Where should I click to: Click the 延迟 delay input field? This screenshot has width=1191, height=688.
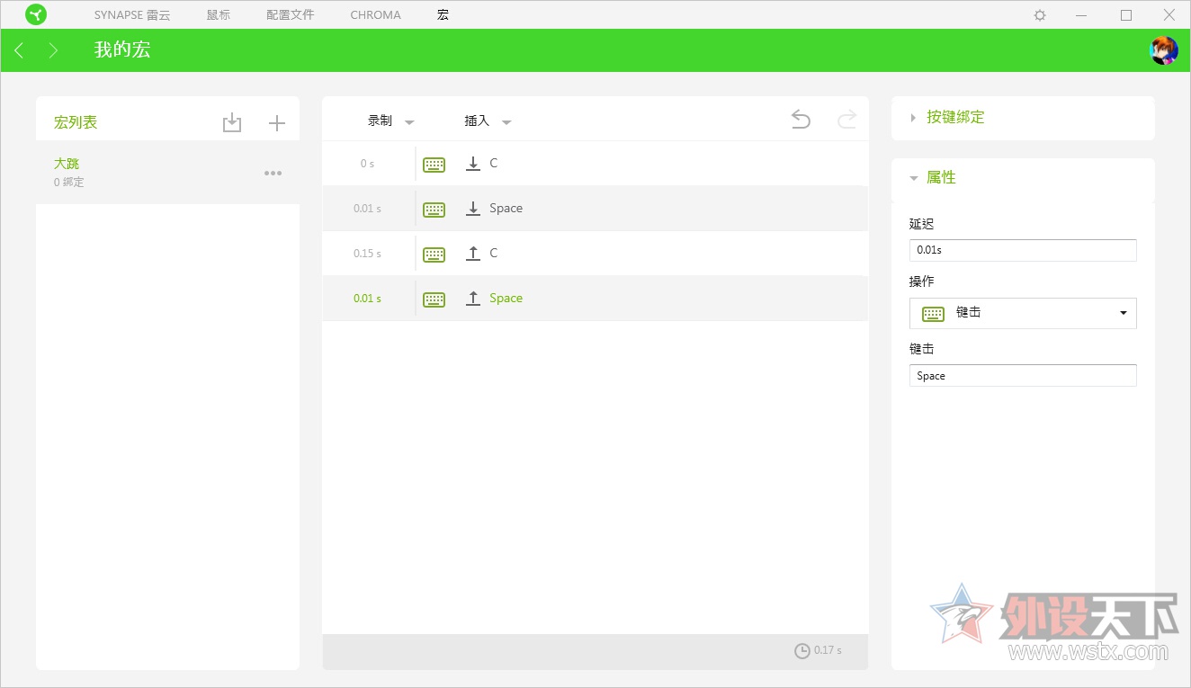(x=1023, y=250)
